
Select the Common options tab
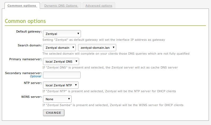pos(22,6)
